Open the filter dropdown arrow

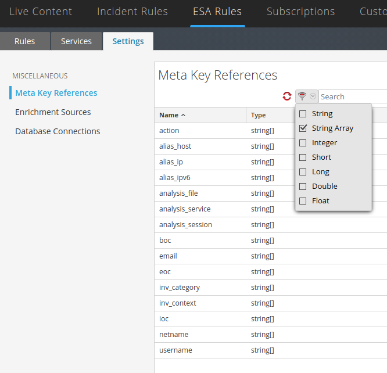(313, 96)
